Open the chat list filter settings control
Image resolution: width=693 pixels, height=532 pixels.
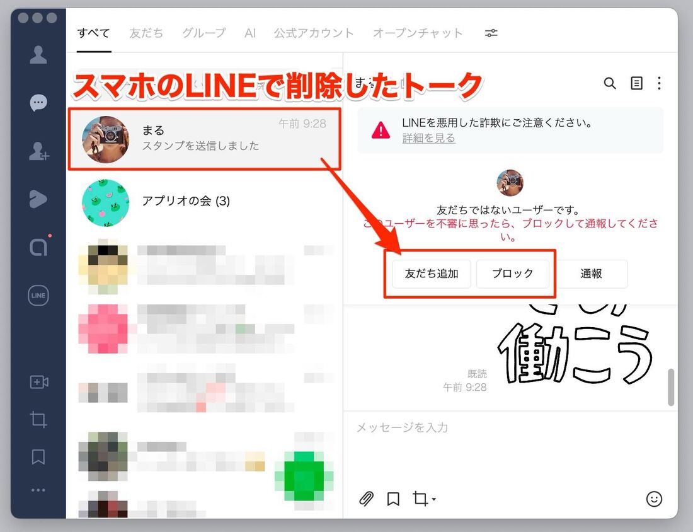pos(491,33)
